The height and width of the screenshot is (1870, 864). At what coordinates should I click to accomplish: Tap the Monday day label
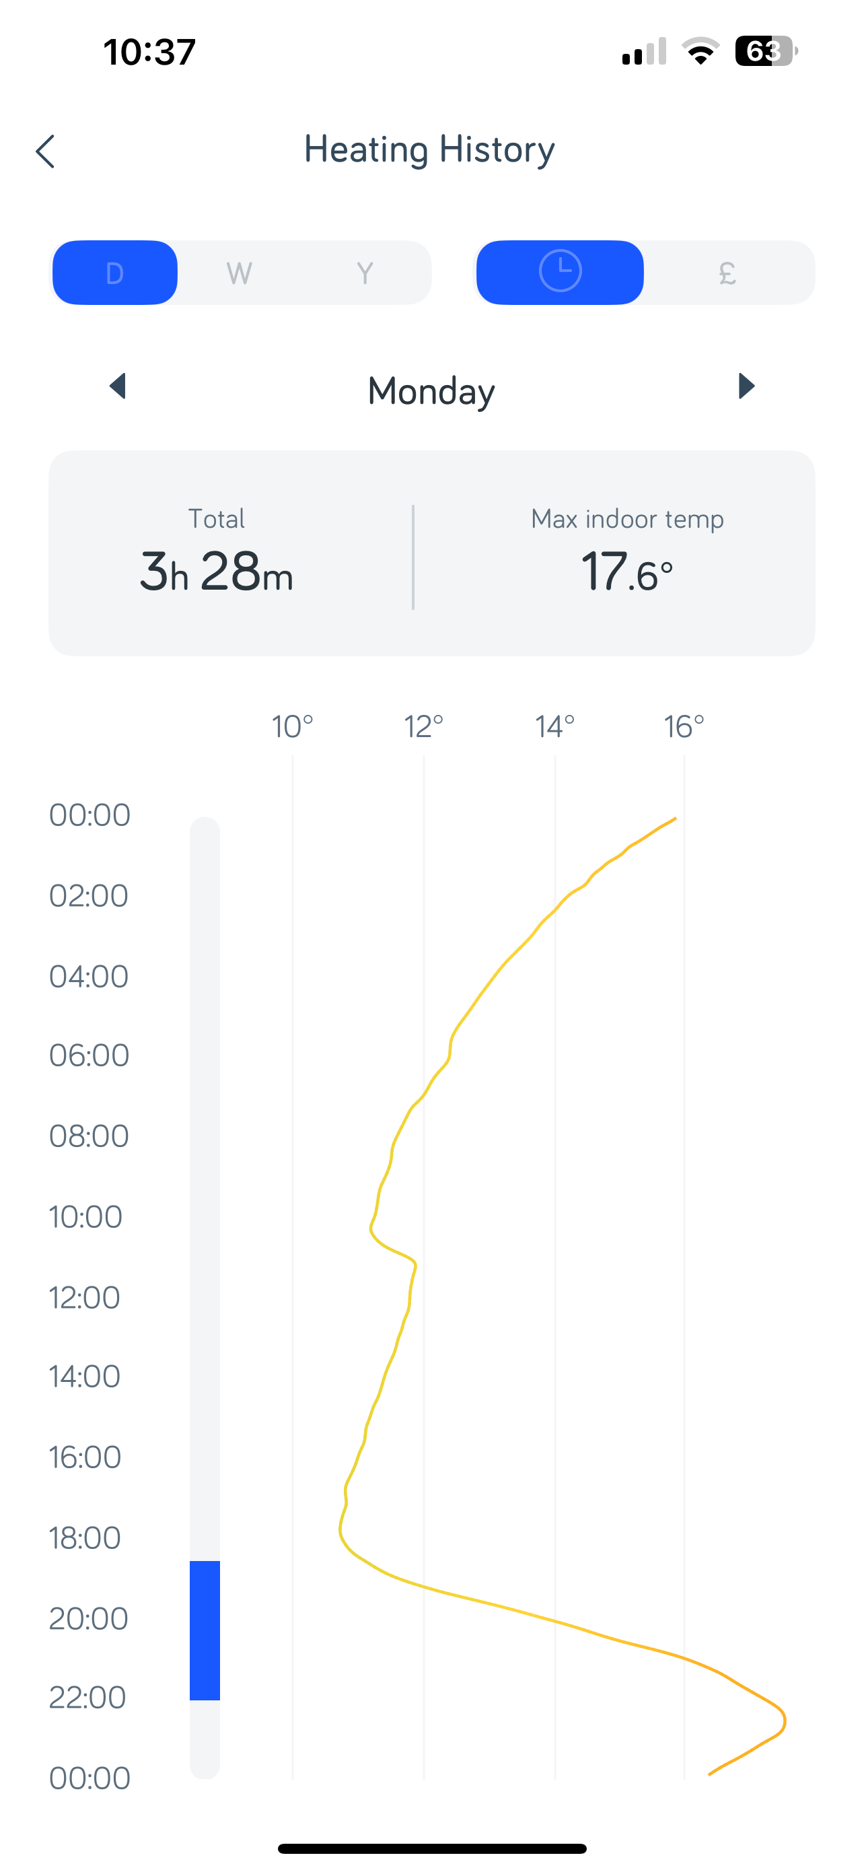[431, 391]
